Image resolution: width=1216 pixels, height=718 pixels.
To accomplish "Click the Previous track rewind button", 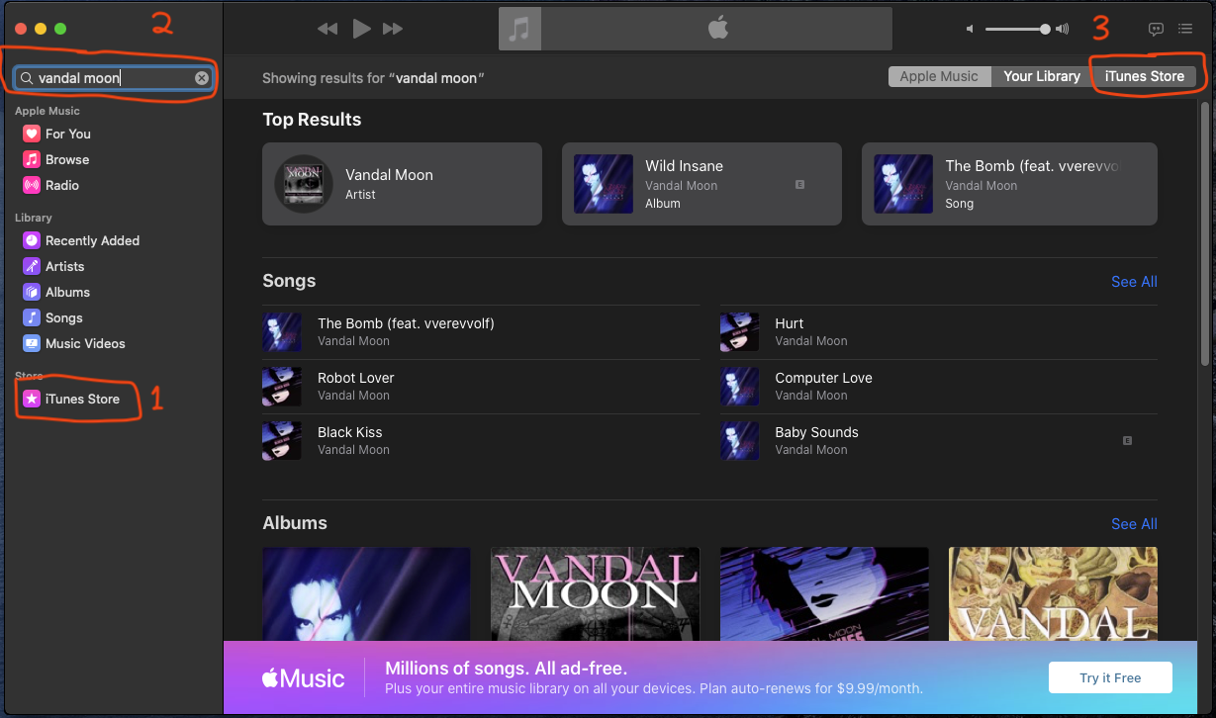I will pyautogui.click(x=327, y=29).
